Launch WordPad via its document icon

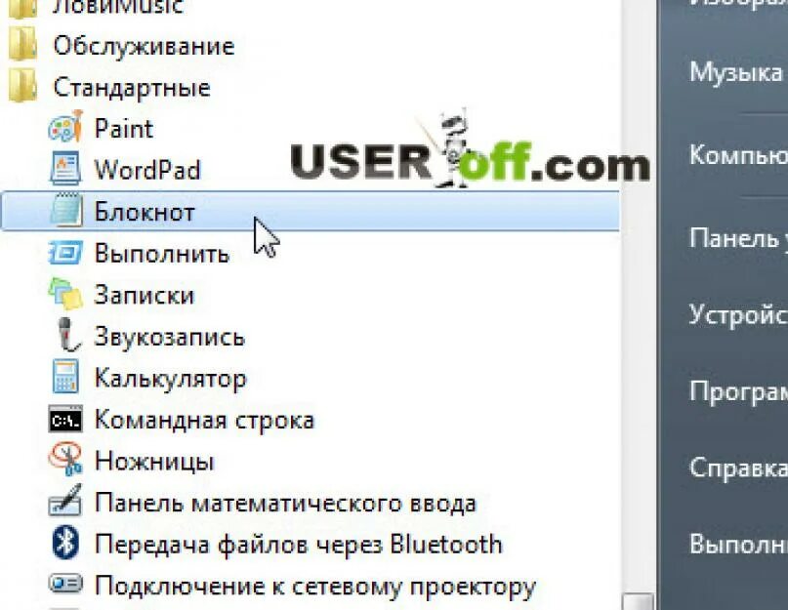pos(65,169)
